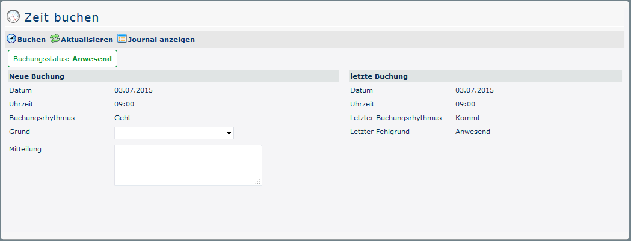Click the Zeit buchen page title
Image resolution: width=631 pixels, height=241 pixels.
pos(61,18)
